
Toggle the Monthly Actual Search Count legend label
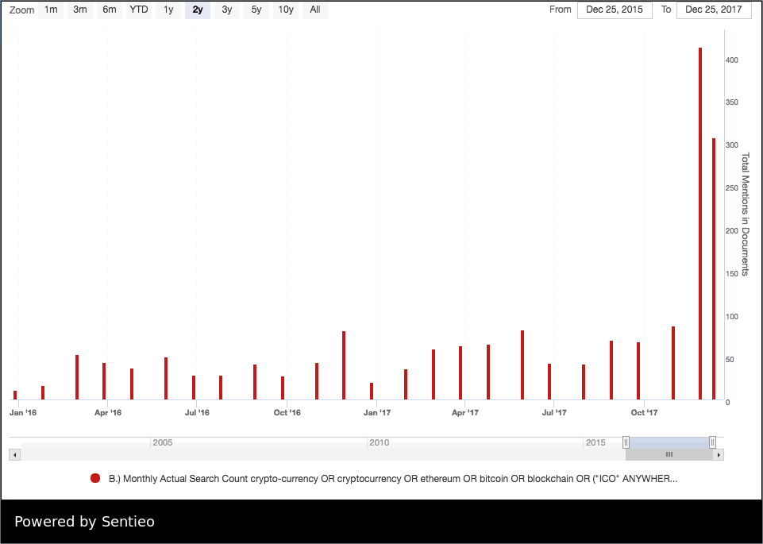[393, 479]
